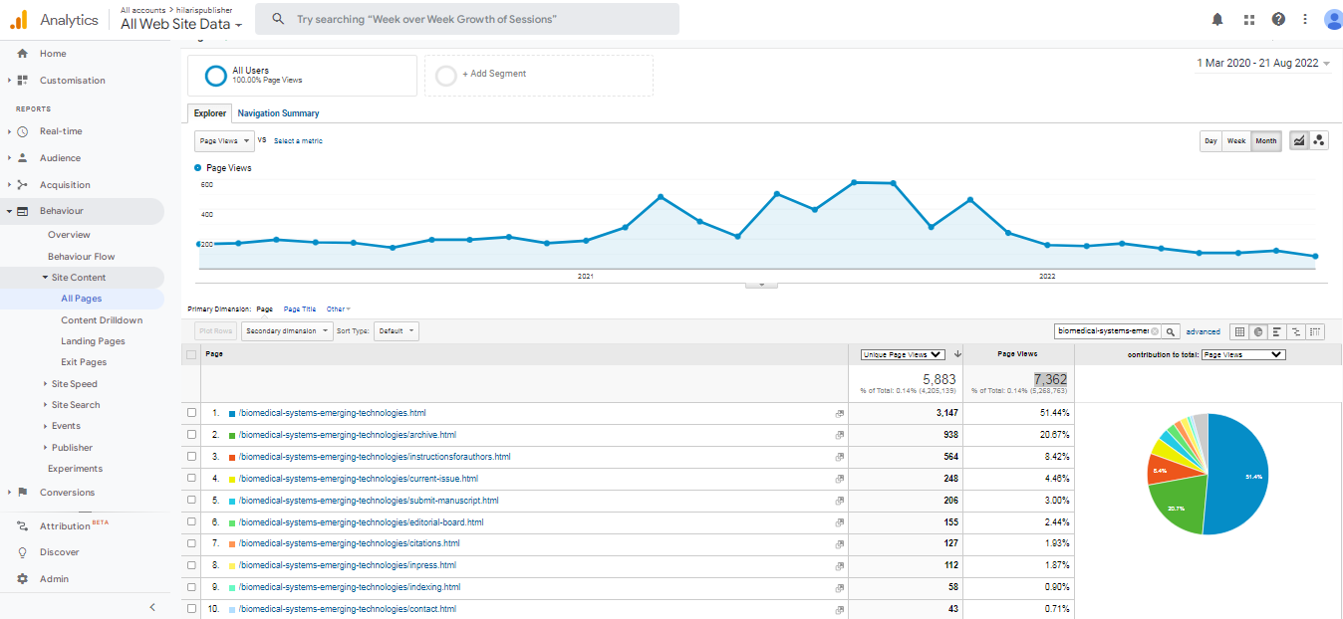This screenshot has width=1343, height=619.
Task: Choose the pivot table view icon
Action: tap(1315, 331)
